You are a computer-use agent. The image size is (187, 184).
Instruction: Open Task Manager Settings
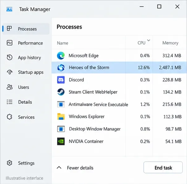[26, 163]
